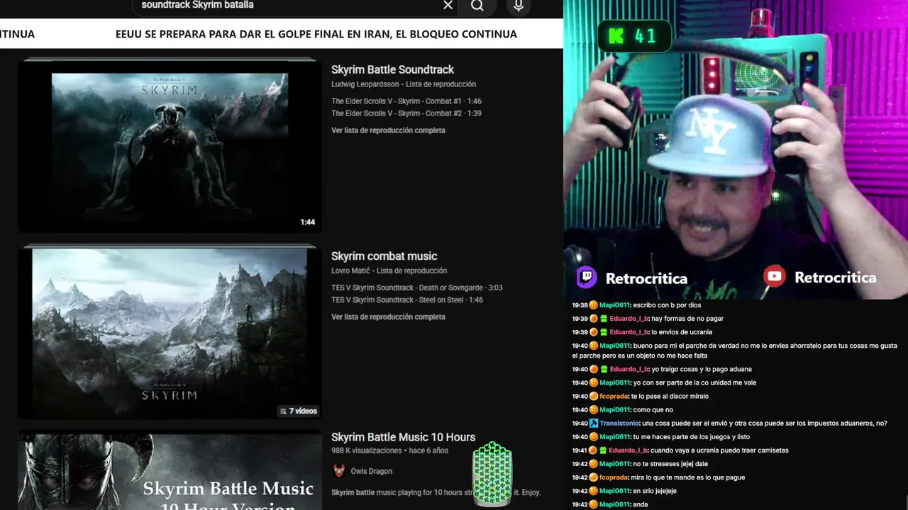Visit Lovro Matić channel link
The width and height of the screenshot is (908, 510).
[350, 271]
